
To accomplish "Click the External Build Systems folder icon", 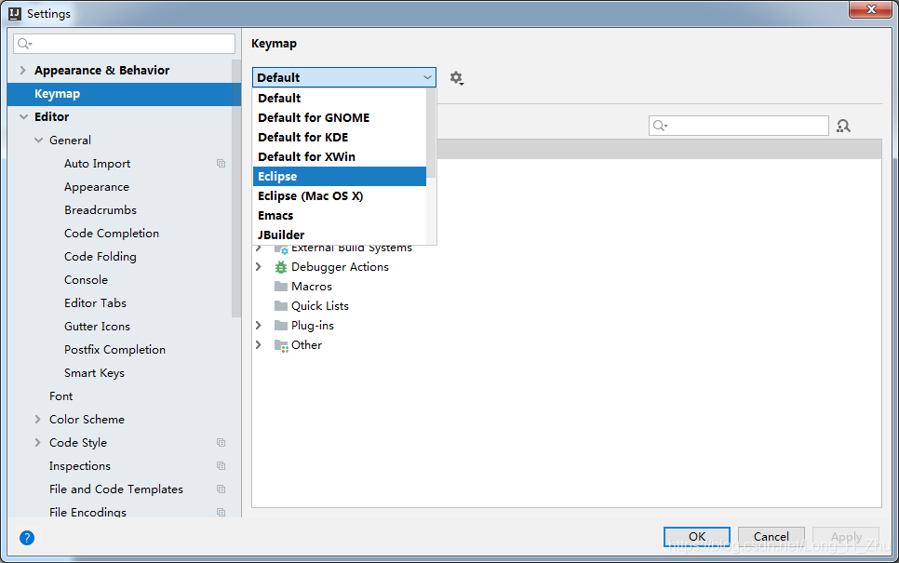I will point(281,249).
